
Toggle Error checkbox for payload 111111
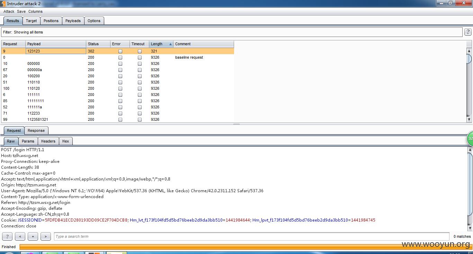(x=120, y=95)
